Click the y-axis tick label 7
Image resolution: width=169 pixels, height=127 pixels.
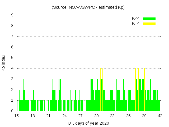pos(12,36)
